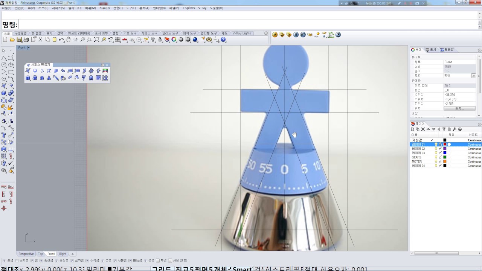This screenshot has height=271, width=482.
Task: Switch to the Perspective viewport tab
Action: point(26,254)
